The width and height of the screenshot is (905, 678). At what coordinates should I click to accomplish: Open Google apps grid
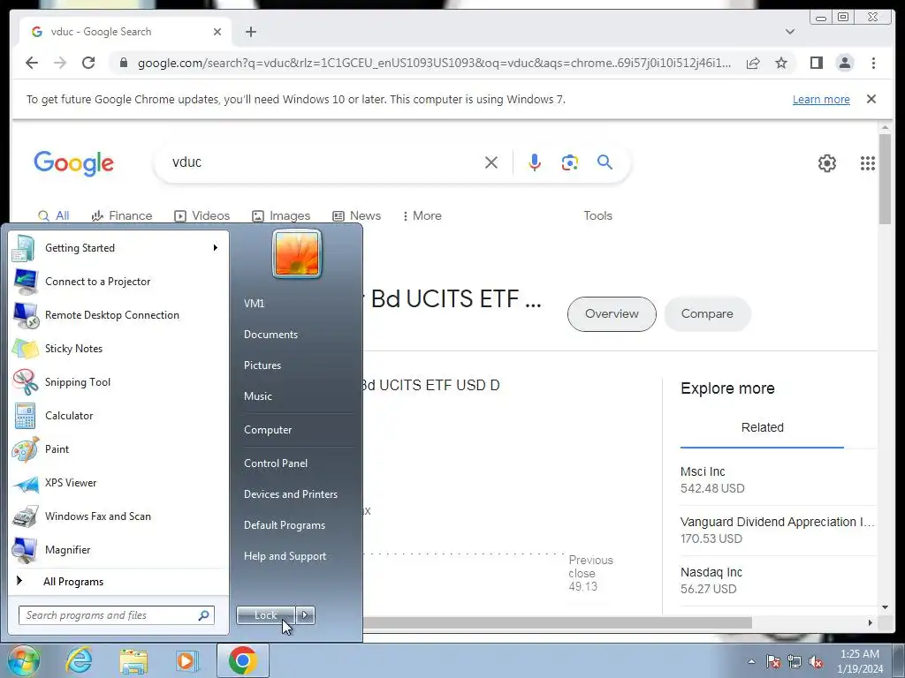(868, 163)
